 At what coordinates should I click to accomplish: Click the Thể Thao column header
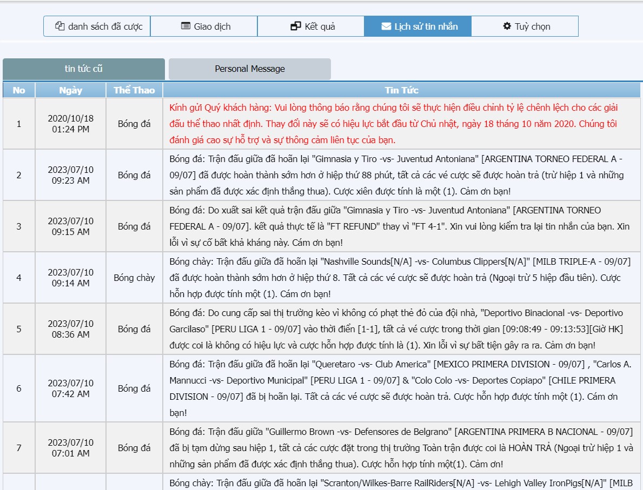pyautogui.click(x=134, y=90)
